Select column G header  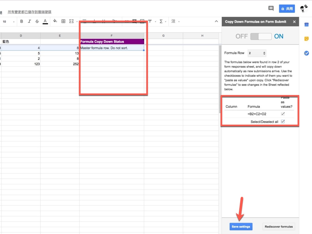163,36
